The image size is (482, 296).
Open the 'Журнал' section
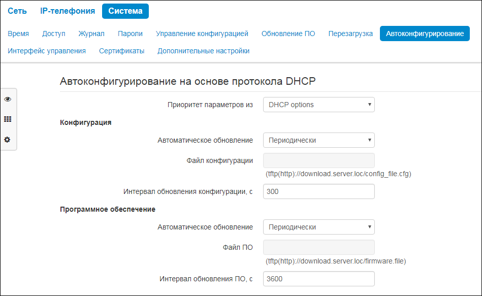point(91,34)
